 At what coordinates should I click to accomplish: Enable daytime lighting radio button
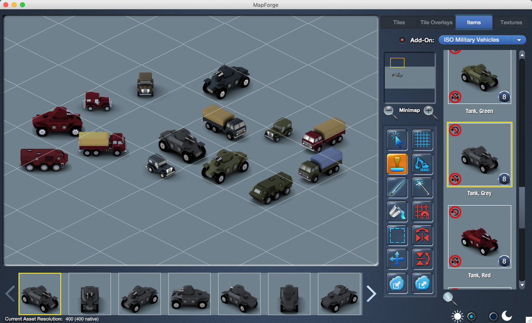click(471, 316)
